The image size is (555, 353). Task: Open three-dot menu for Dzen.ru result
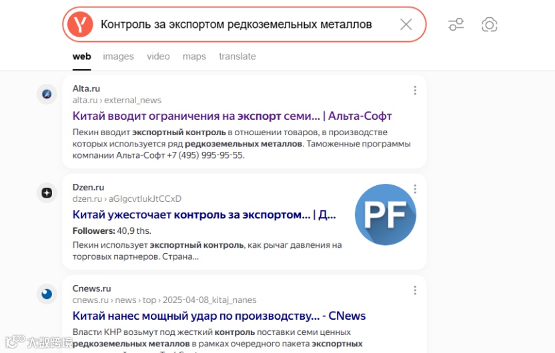(x=415, y=189)
